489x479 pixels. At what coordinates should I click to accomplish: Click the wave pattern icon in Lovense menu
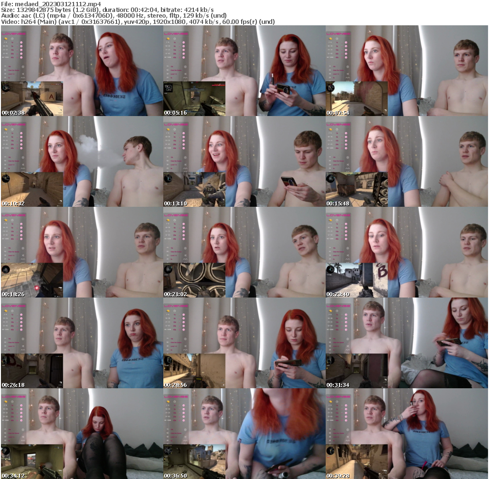point(23,77)
